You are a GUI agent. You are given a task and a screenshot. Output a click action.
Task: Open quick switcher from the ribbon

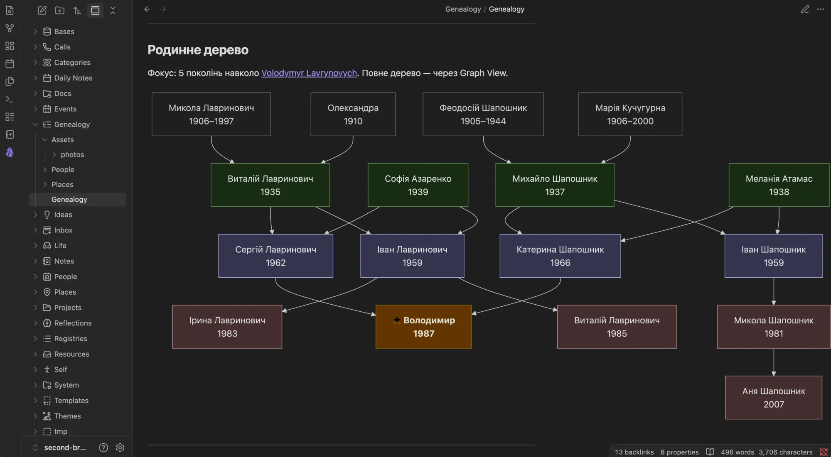click(x=10, y=10)
